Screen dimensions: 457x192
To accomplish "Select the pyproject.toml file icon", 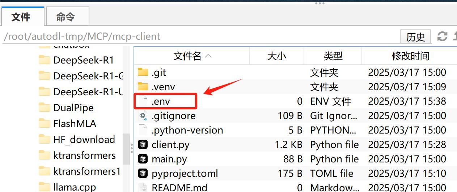I will point(143,174).
